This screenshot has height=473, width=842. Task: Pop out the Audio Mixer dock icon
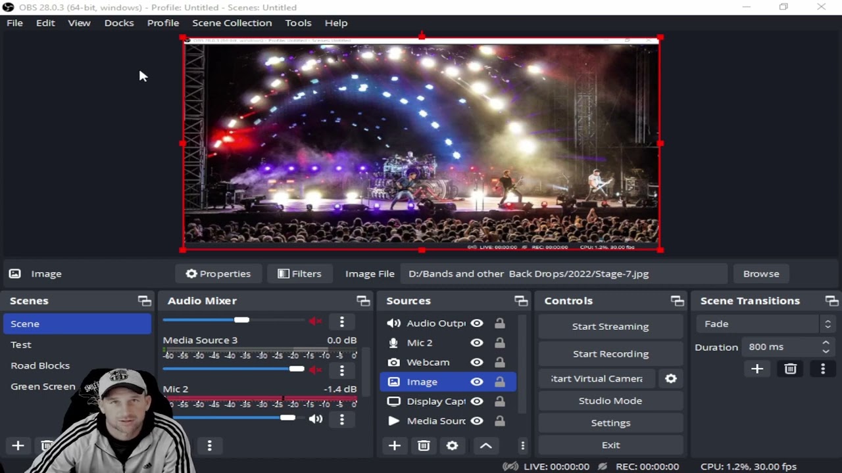click(x=363, y=301)
